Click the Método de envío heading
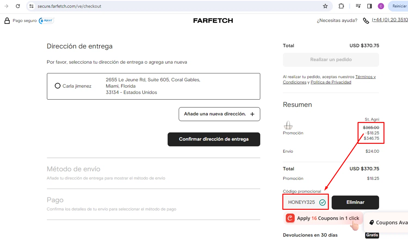Viewport: 408px width, 250px height. [x=73, y=169]
